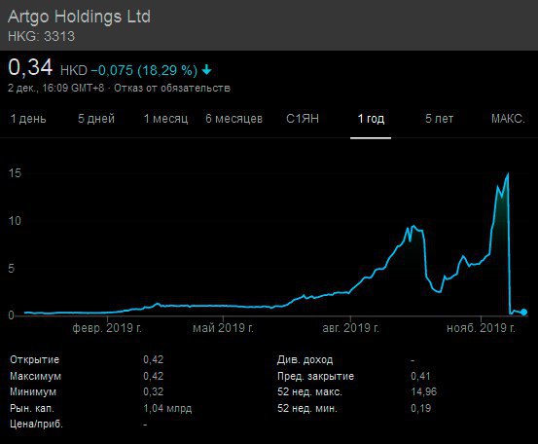Viewport: 538px width, 444px height.
Task: Choose the '6 месяцев' range tab
Action: 234,119
